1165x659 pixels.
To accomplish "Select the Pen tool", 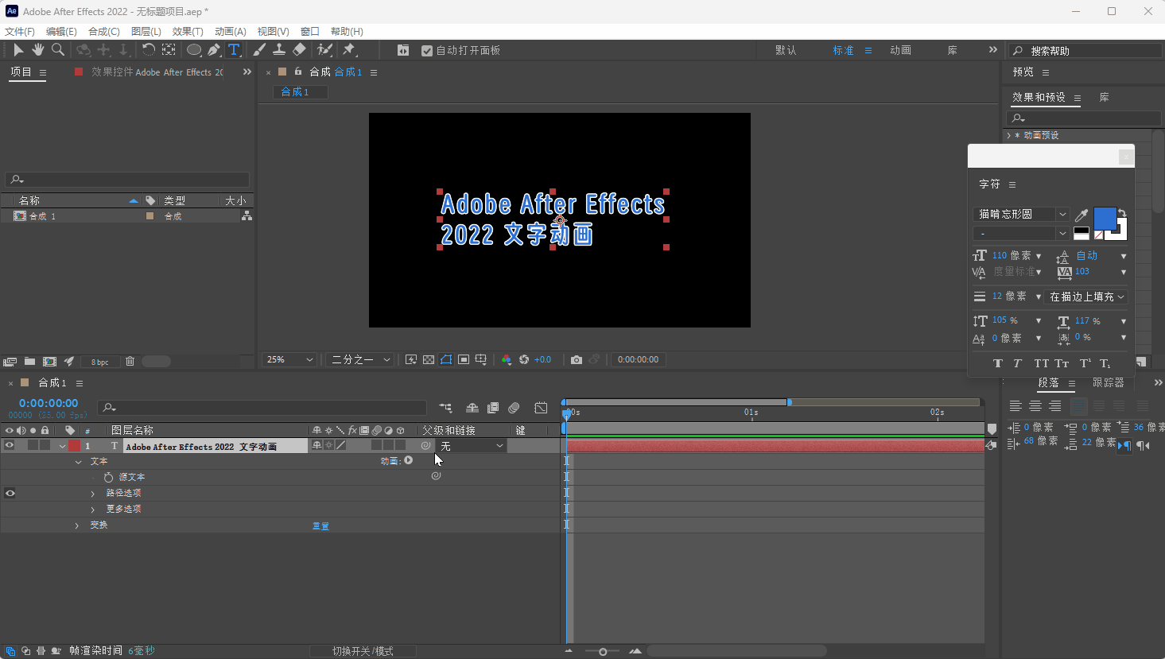I will pyautogui.click(x=214, y=50).
